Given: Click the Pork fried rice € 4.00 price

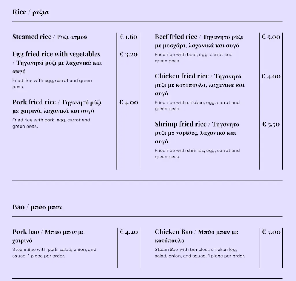Looking at the screenshot, I should tap(129, 102).
